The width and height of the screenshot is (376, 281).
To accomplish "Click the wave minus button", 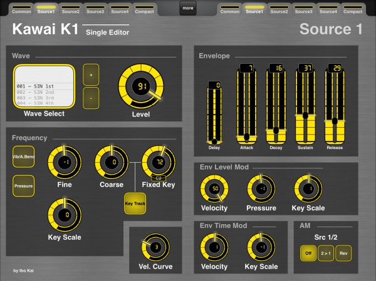I will [x=91, y=98].
